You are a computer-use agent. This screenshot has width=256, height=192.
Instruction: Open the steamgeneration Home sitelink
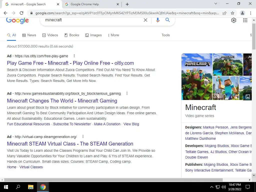click(x=11, y=167)
